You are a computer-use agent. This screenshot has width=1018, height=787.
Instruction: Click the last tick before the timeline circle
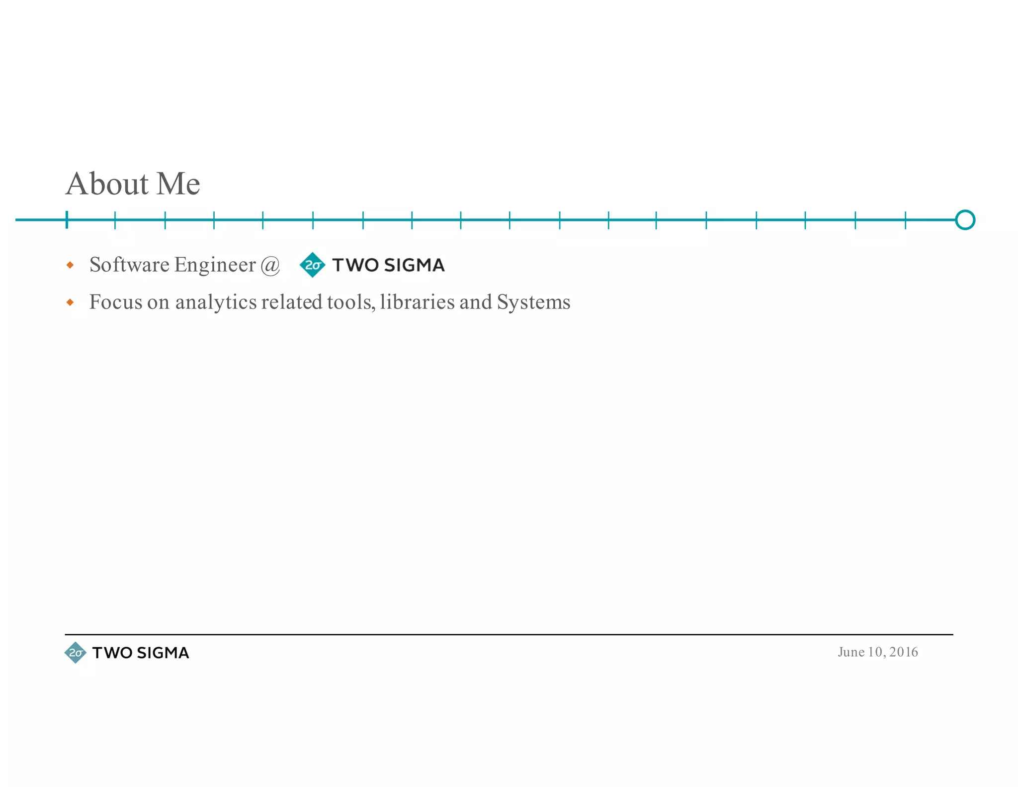[905, 220]
